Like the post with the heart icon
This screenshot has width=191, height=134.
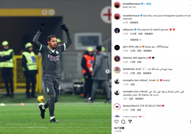[x=116, y=122]
